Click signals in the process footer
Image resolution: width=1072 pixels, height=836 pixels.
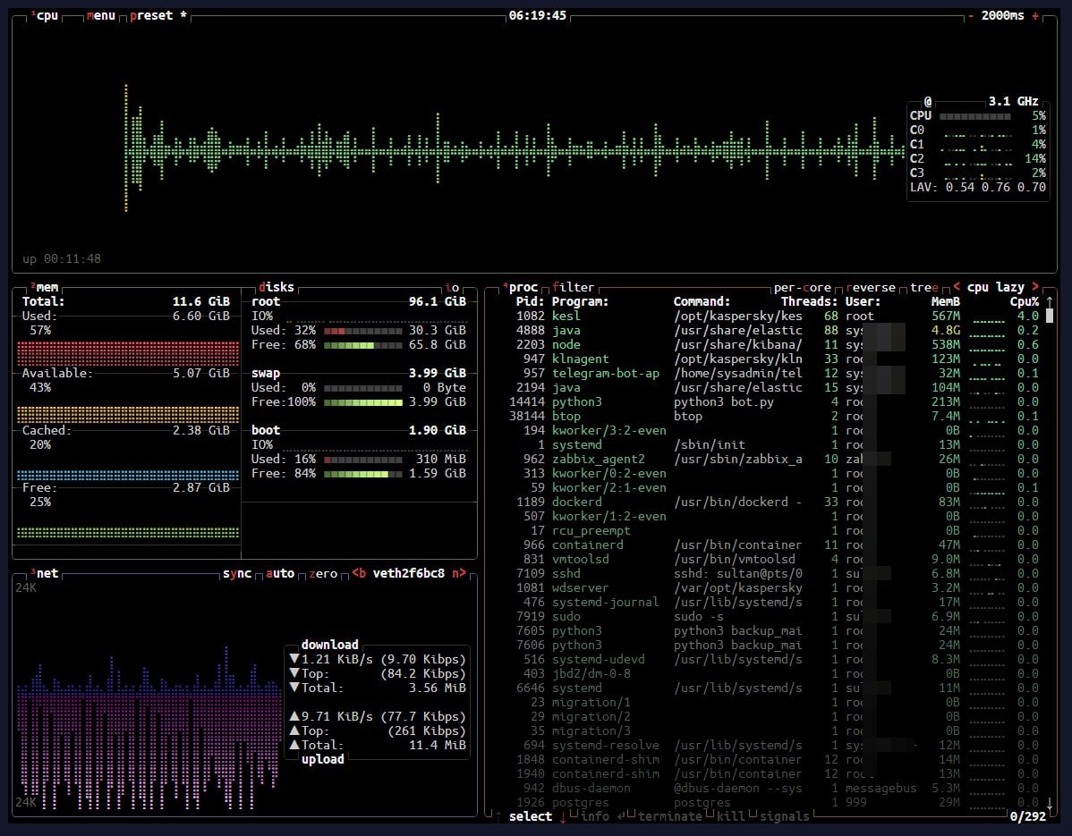pos(784,816)
